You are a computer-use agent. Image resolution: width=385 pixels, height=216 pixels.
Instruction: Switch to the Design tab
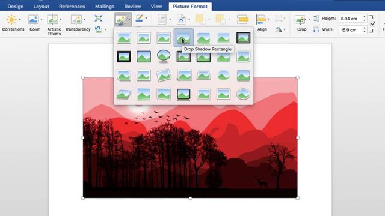16,7
